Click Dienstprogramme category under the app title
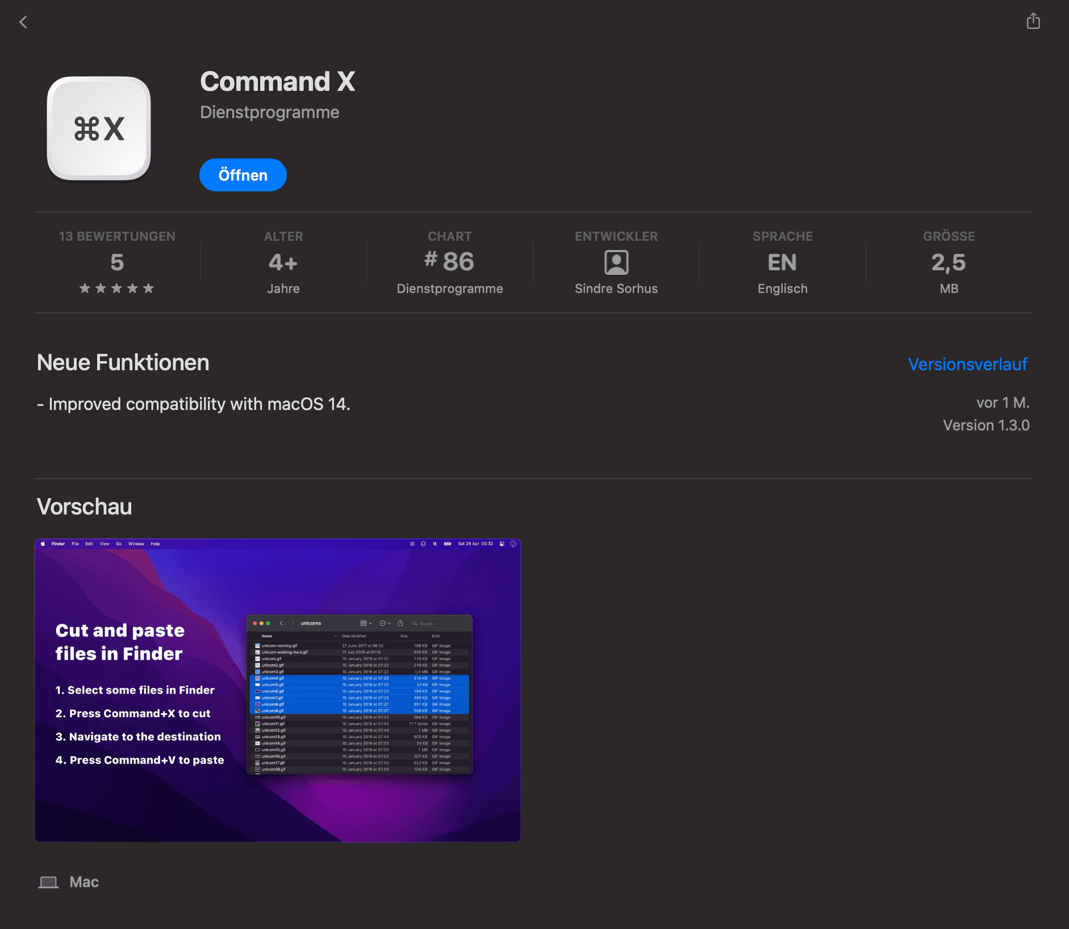This screenshot has height=929, width=1069. 269,112
